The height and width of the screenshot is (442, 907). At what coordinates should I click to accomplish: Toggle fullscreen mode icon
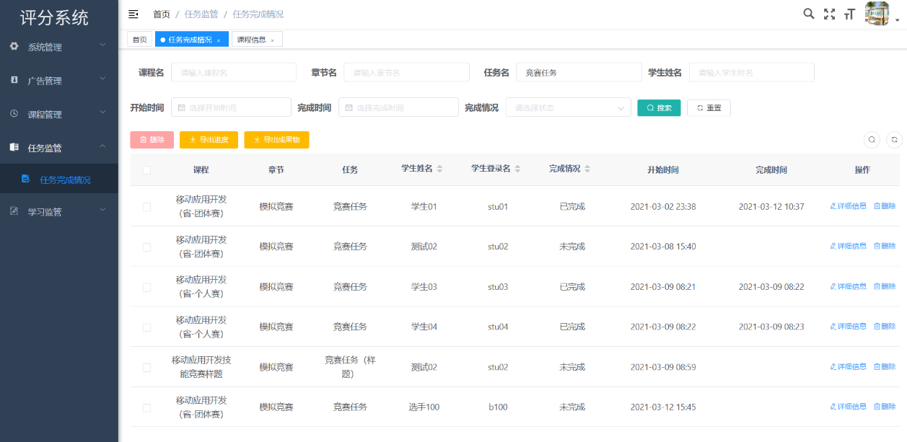(x=829, y=14)
